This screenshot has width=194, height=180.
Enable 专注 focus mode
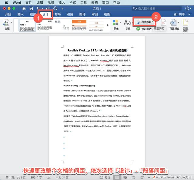(105, 178)
